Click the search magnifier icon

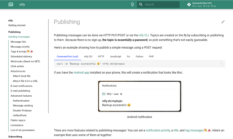pyautogui.click(x=141, y=4)
